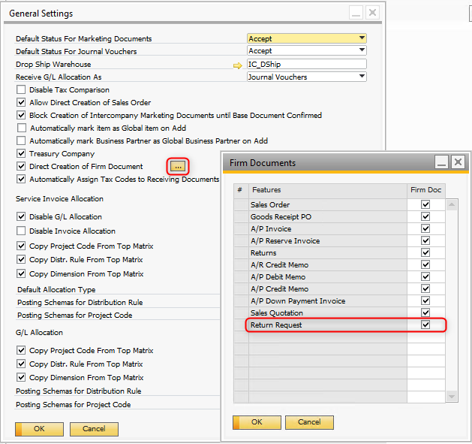Click the Firm Doc column header
Image resolution: width=472 pixels, height=444 pixels.
tap(425, 190)
